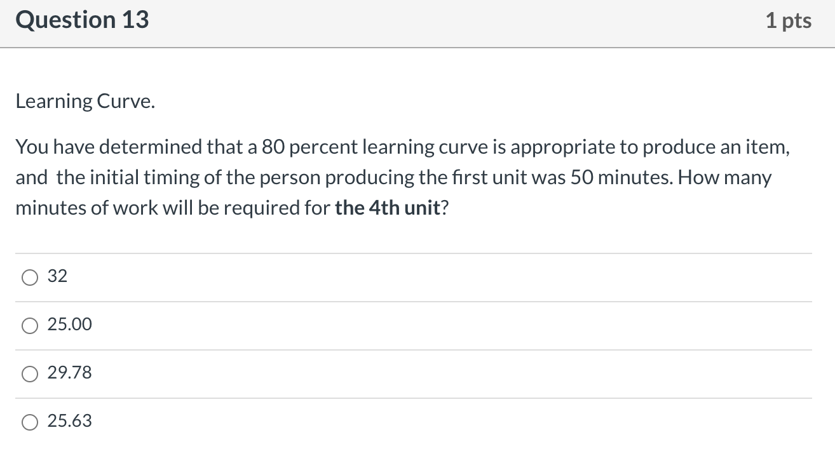Click the 29.78 answer label text
This screenshot has width=835, height=456.
click(x=70, y=373)
